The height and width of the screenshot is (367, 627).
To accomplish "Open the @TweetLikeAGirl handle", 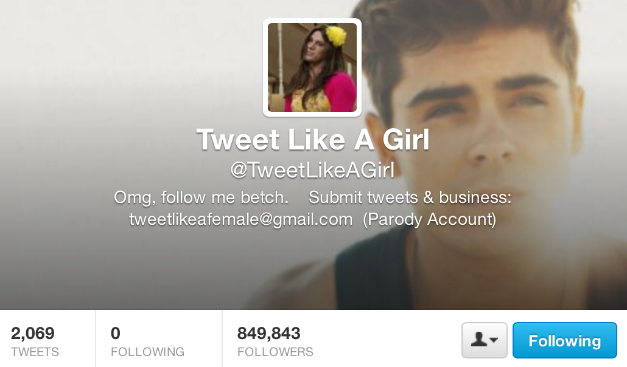I will (312, 170).
